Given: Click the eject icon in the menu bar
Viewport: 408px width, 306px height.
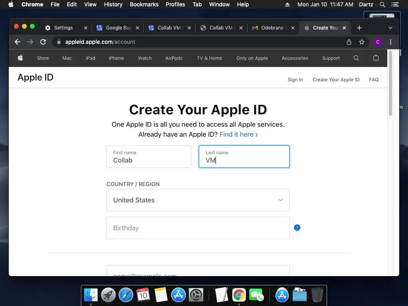Looking at the screenshot, I should 287,4.
